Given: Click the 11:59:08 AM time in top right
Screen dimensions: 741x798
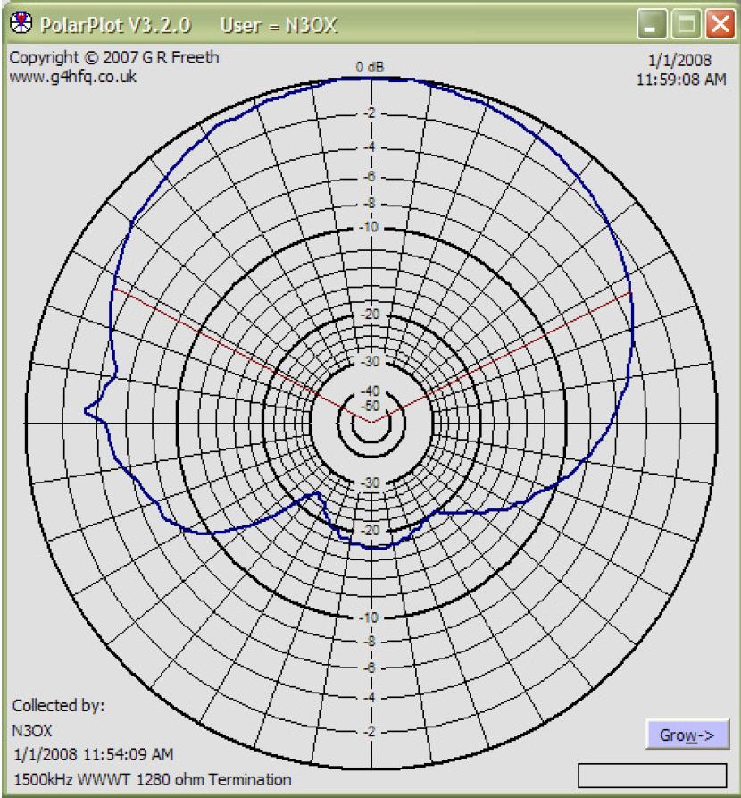Looking at the screenshot, I should [680, 80].
